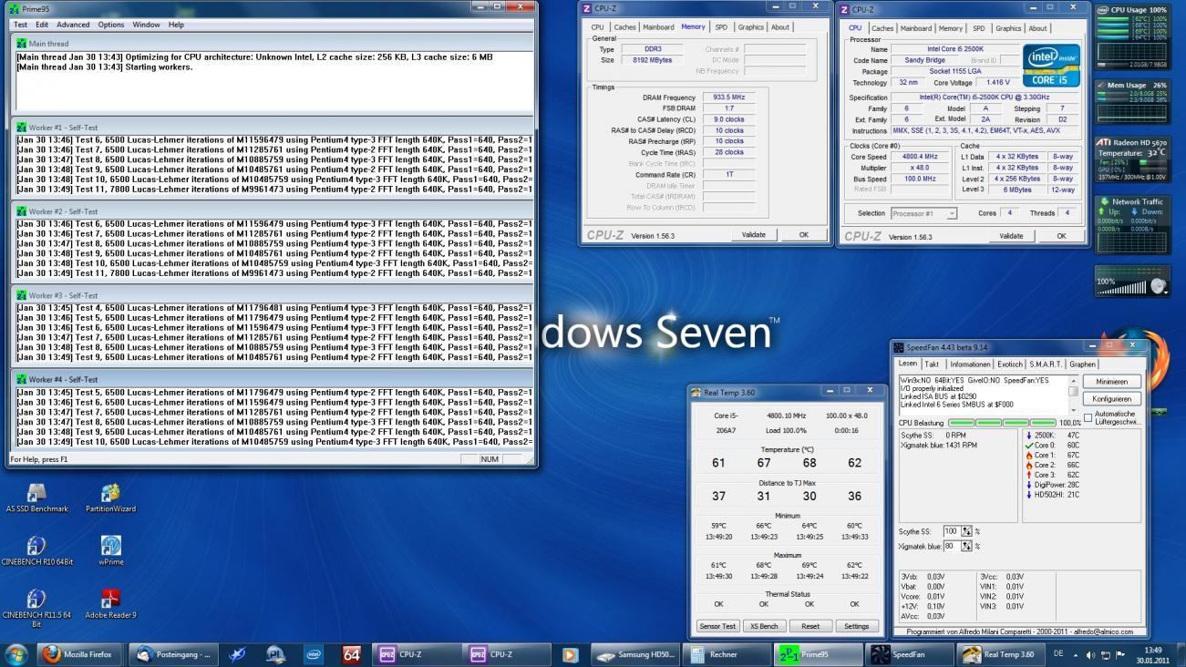1186x667 pixels.
Task: Click the Graphics tab in right CPU-Z window
Action: pos(1008,28)
